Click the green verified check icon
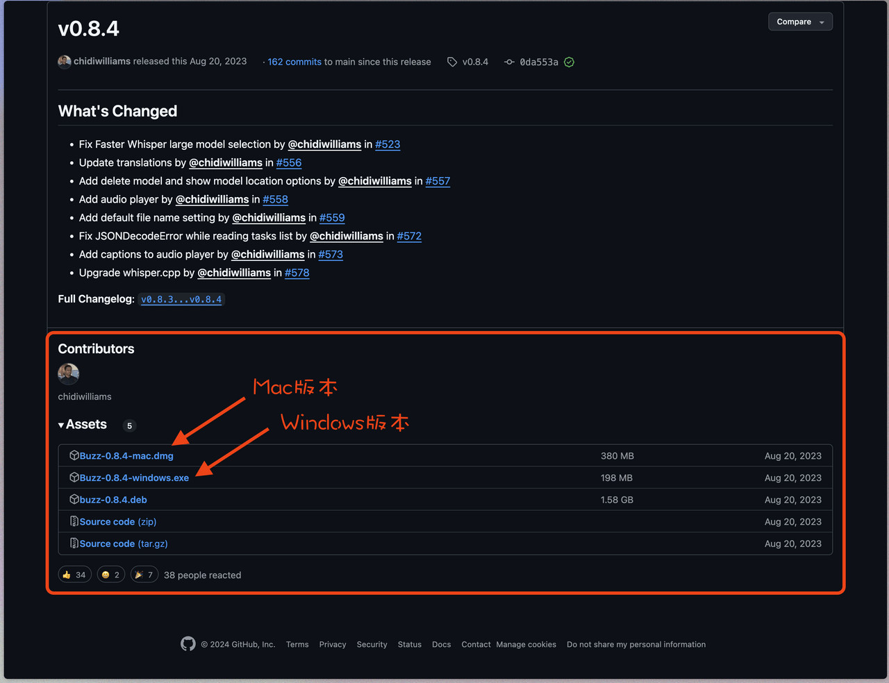This screenshot has height=683, width=889. [570, 62]
